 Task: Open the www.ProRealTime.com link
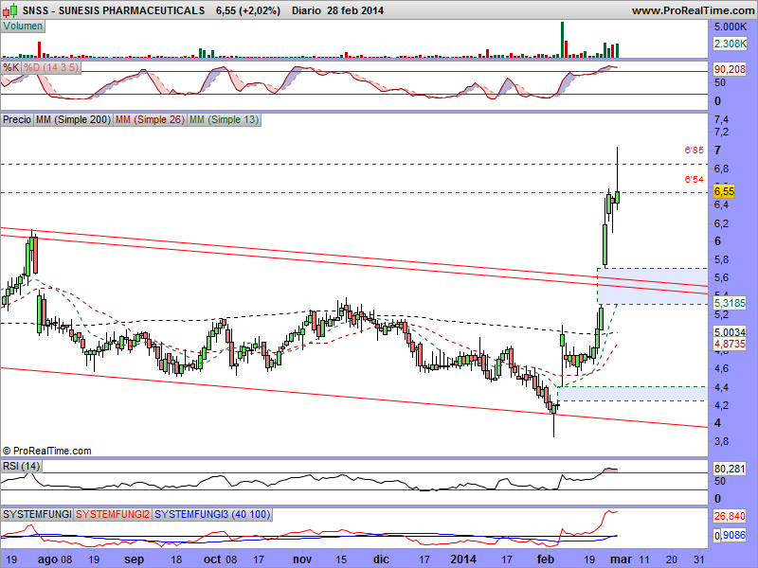[692, 9]
